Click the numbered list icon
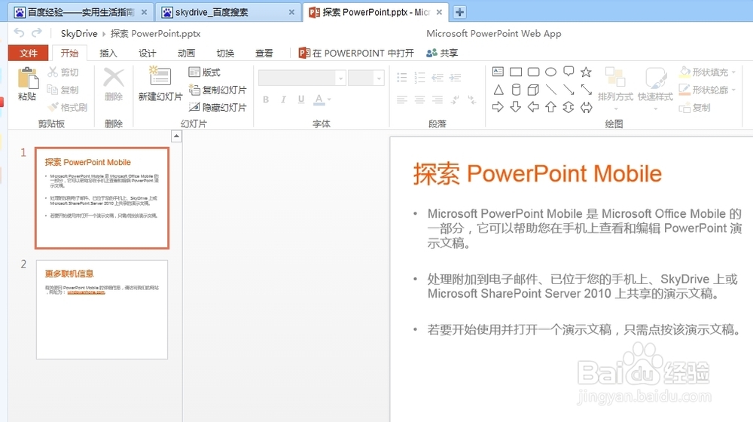The height and width of the screenshot is (422, 753). click(419, 78)
